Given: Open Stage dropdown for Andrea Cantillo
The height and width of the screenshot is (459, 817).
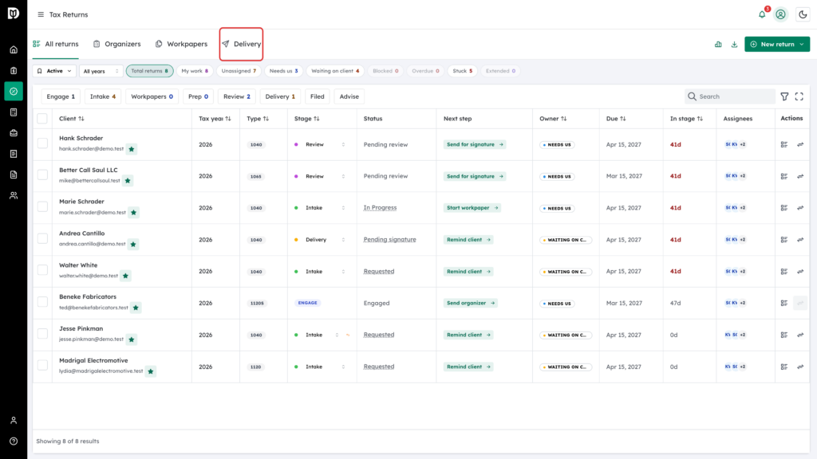Looking at the screenshot, I should pyautogui.click(x=343, y=240).
